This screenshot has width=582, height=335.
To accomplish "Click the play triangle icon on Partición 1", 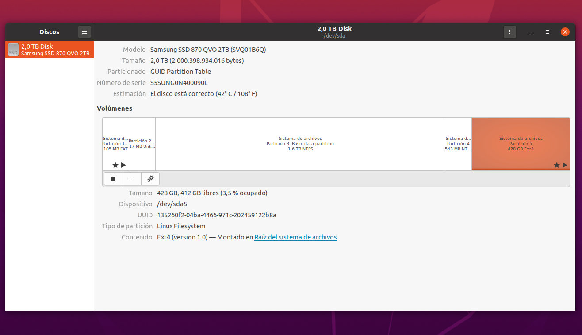I will [x=123, y=165].
